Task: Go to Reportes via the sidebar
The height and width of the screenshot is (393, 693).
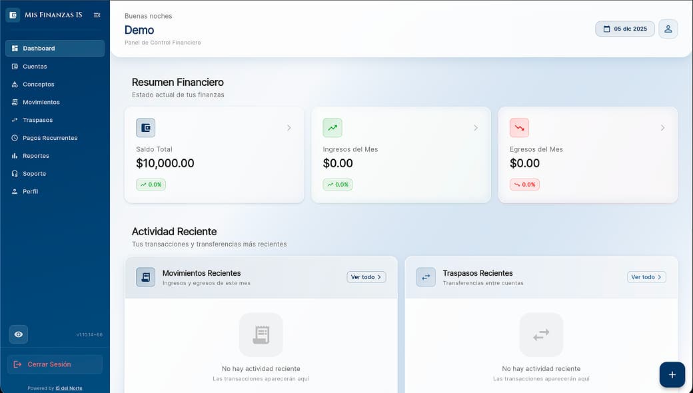Action: 36,155
